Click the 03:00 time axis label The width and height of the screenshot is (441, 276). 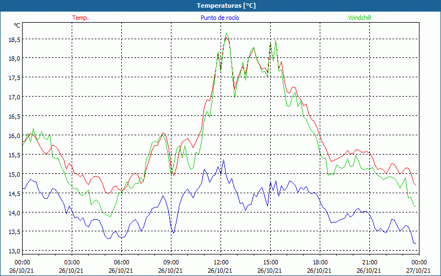click(72, 263)
